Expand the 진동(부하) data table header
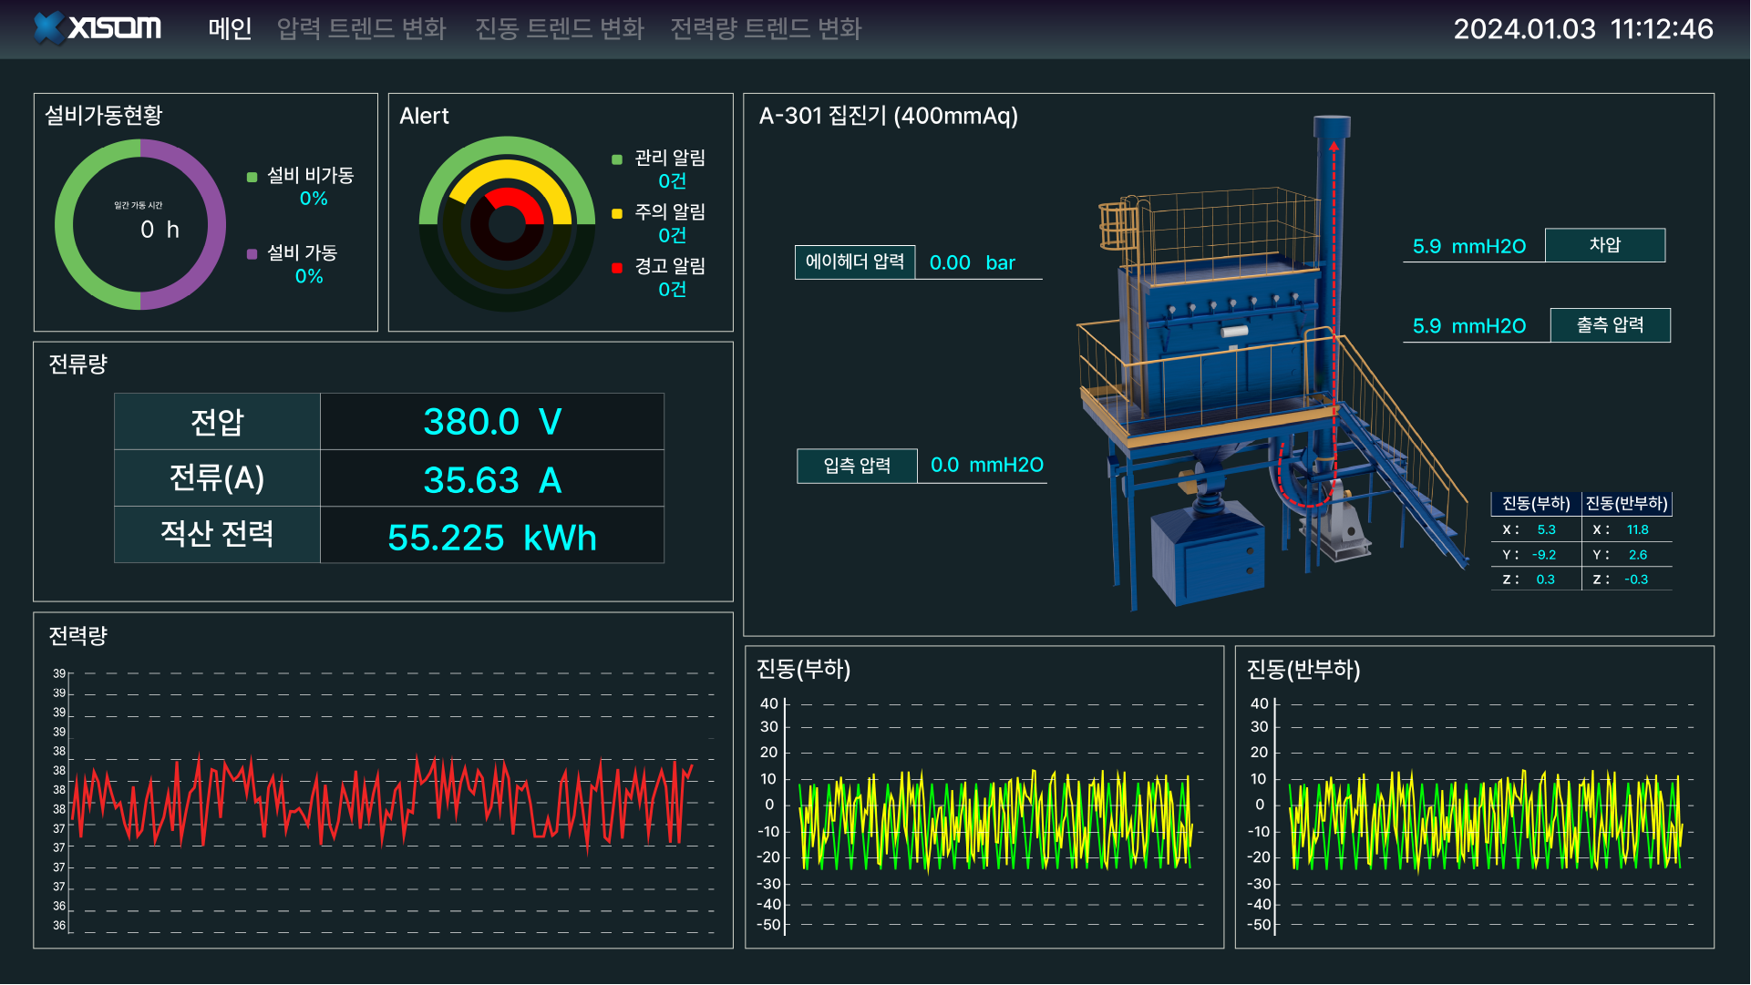 click(x=1536, y=503)
